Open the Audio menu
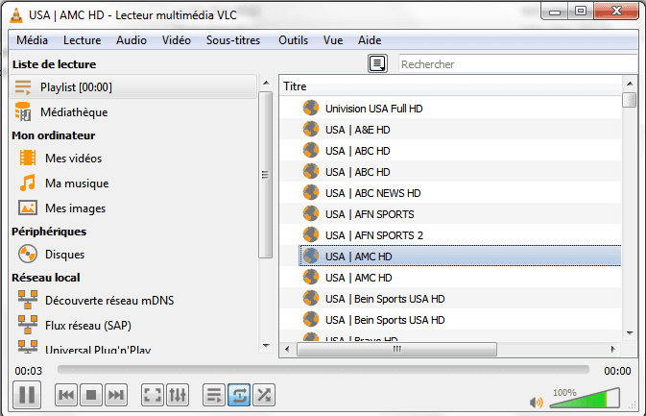 [x=132, y=40]
